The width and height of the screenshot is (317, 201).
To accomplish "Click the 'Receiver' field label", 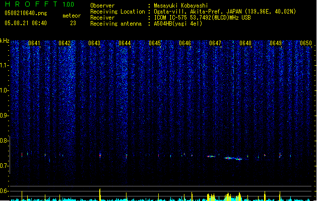I will [102, 18].
